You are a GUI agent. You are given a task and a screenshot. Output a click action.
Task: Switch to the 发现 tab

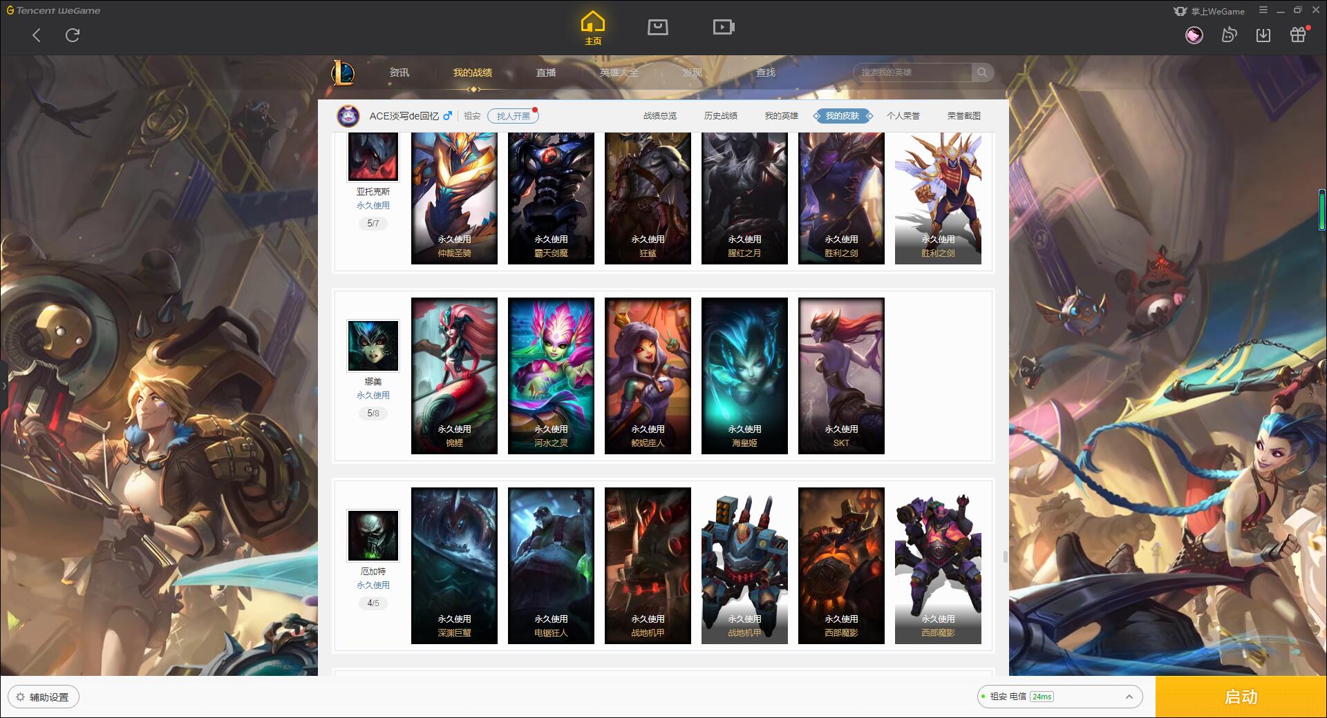pyautogui.click(x=692, y=72)
